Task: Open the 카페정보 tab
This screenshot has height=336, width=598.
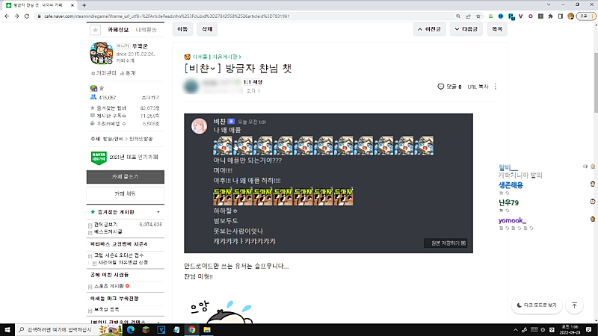Action: click(118, 30)
